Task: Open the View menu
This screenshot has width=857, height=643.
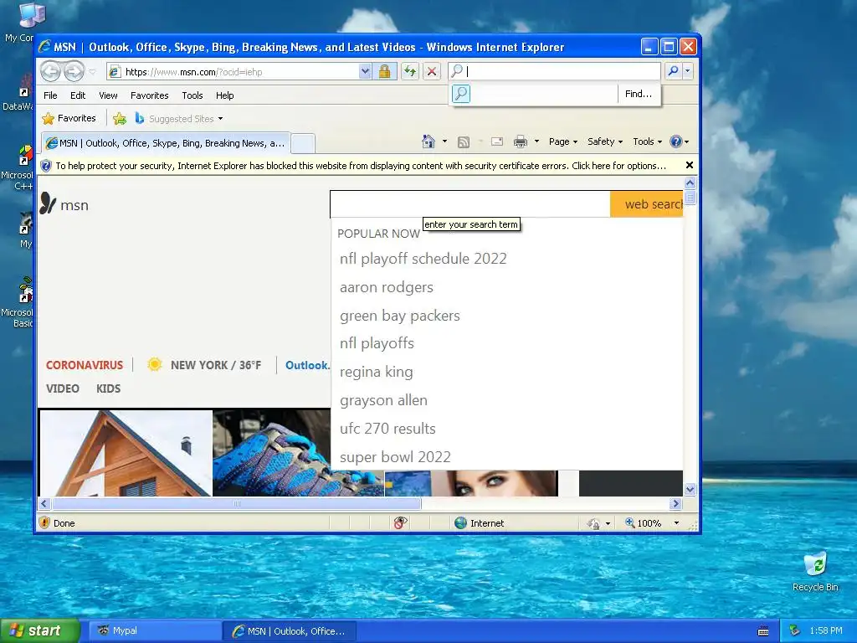Action: click(x=108, y=95)
